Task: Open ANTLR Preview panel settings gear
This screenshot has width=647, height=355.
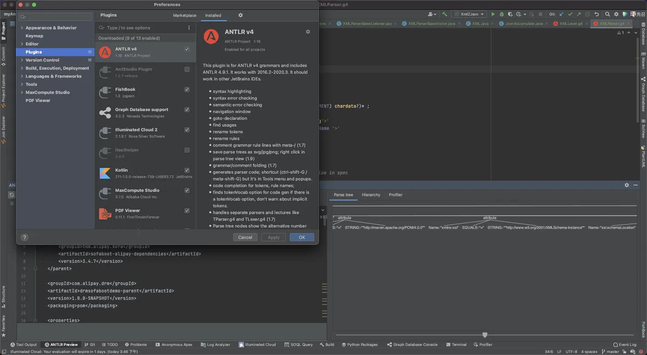Action: click(627, 185)
